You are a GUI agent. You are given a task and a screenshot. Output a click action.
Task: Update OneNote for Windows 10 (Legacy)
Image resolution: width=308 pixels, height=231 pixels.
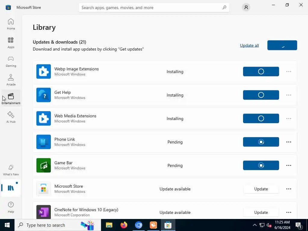[261, 212]
